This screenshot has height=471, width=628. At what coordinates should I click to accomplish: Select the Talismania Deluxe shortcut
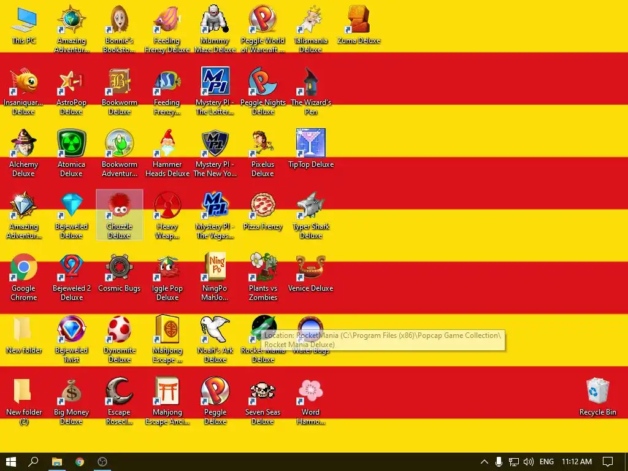[311, 29]
